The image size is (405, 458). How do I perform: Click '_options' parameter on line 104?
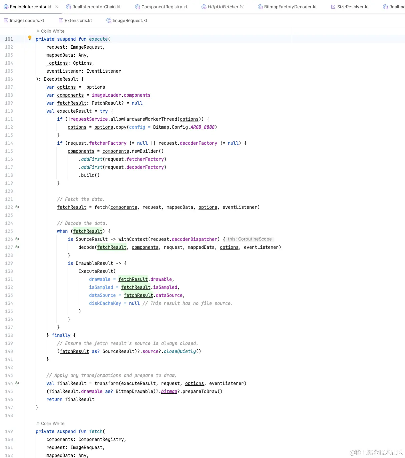(57, 63)
